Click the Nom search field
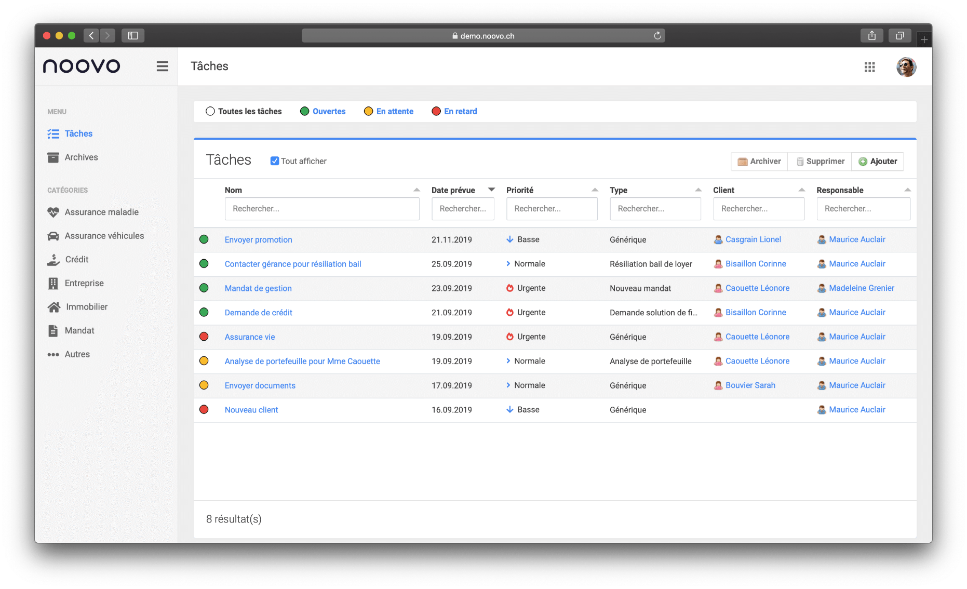Viewport: 967px width, 589px height. pyautogui.click(x=321, y=209)
